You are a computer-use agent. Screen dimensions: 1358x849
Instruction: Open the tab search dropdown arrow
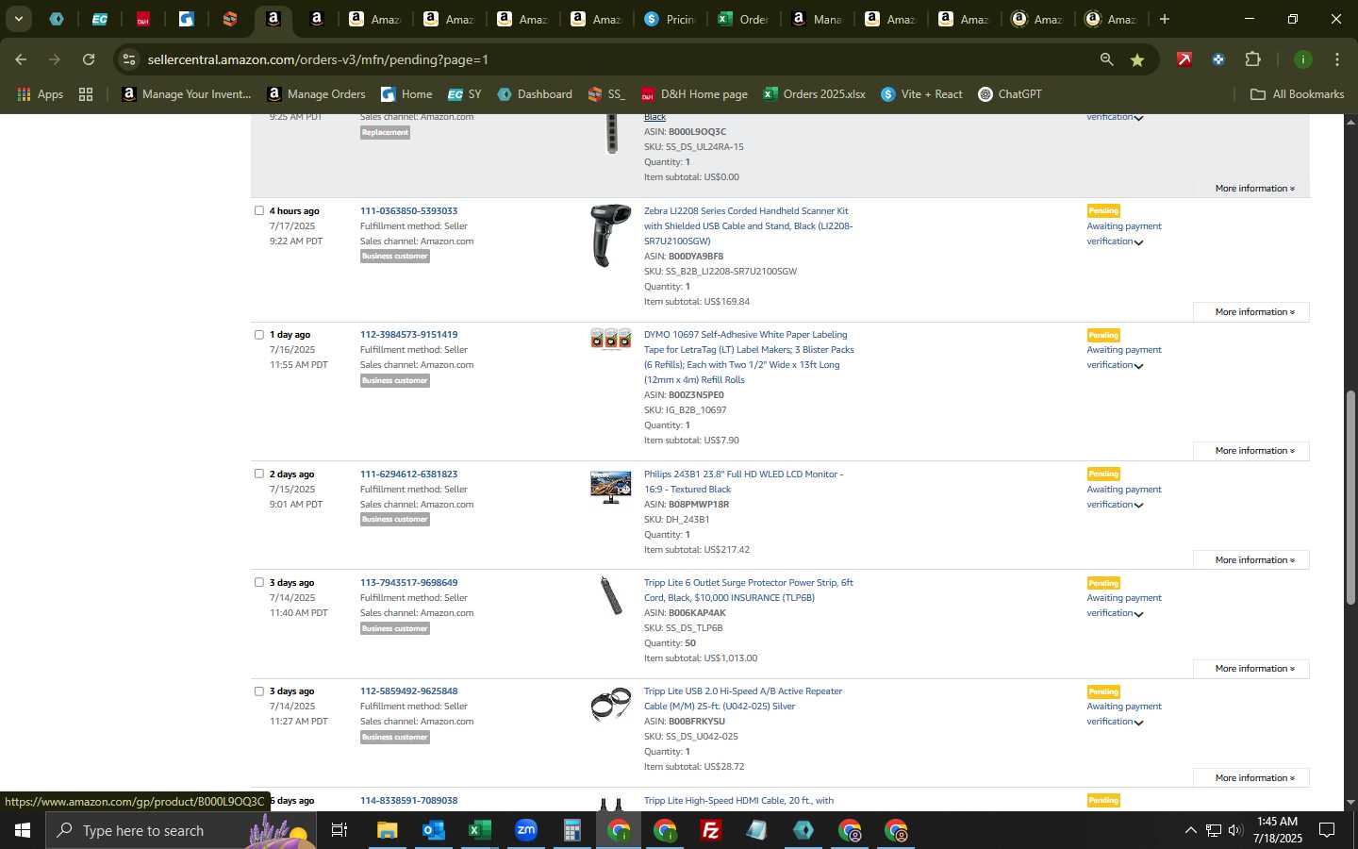click(x=18, y=19)
